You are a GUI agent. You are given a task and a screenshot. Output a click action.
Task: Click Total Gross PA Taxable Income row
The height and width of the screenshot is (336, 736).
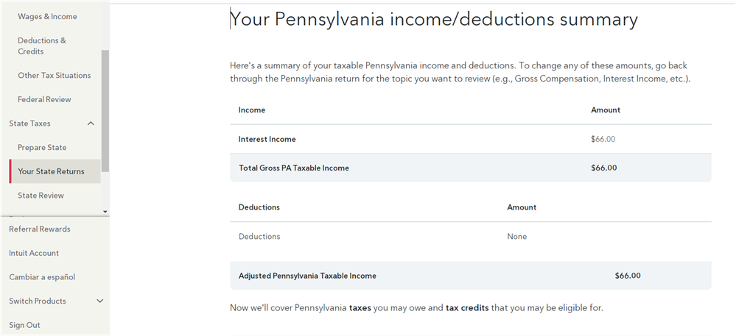[x=471, y=168]
